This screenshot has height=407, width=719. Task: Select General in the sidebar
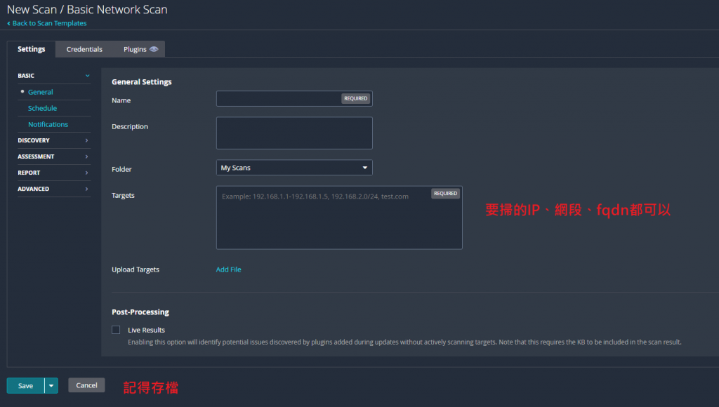coord(40,92)
